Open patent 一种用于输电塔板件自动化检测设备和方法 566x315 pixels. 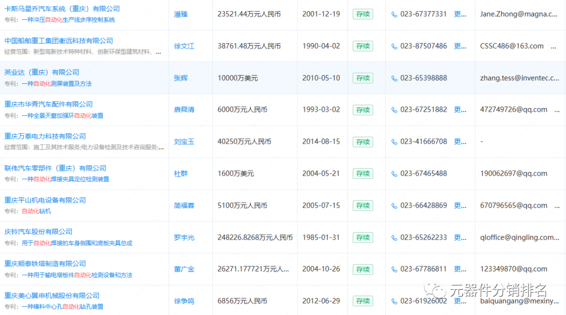(x=77, y=275)
